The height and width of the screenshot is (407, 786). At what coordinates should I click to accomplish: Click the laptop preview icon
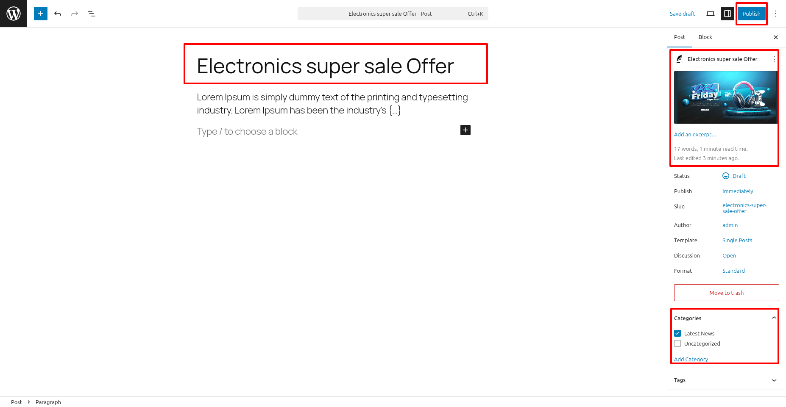point(711,14)
